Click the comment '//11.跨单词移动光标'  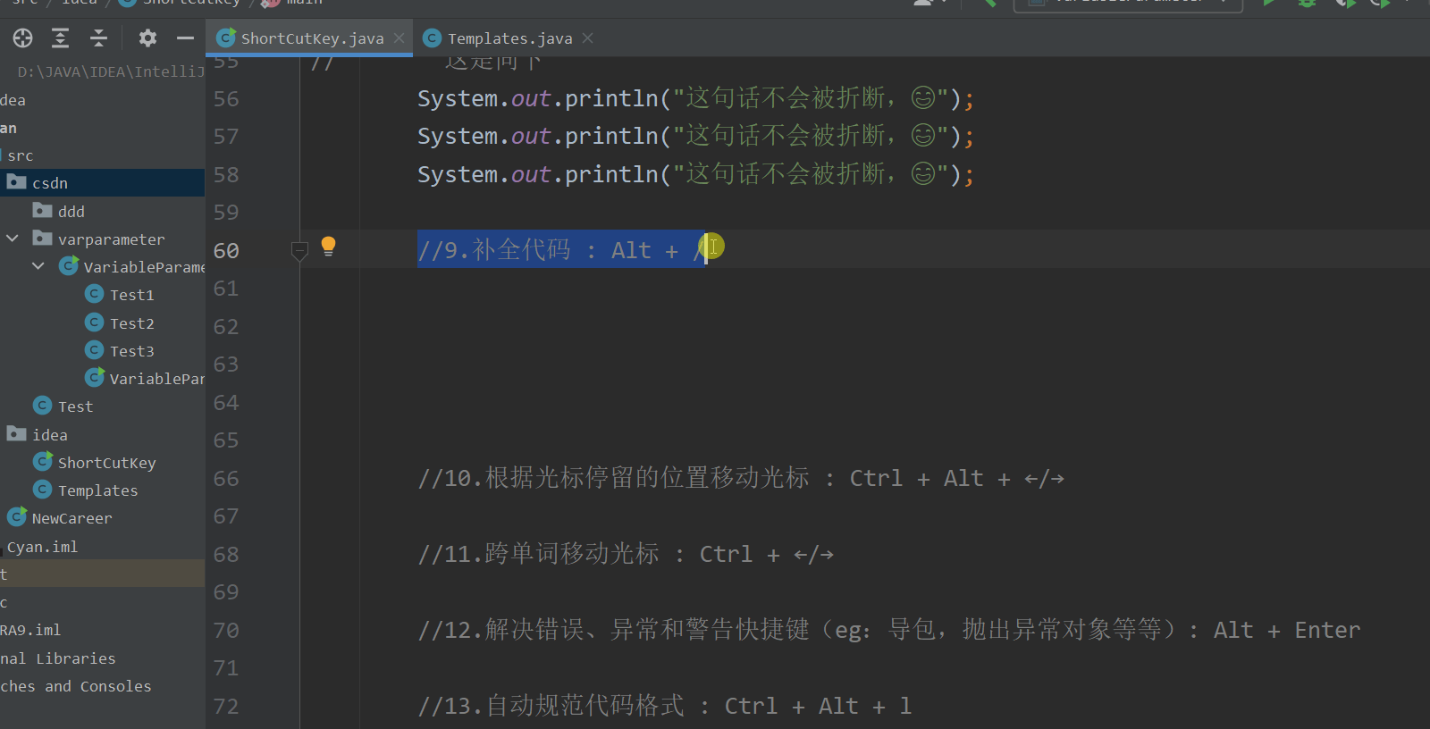coord(538,554)
